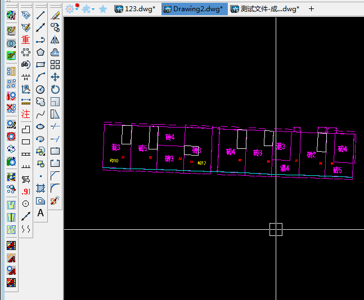This screenshot has height=300, width=364.
Task: Choose the Extend tool
Action: pyautogui.click(x=55, y=139)
